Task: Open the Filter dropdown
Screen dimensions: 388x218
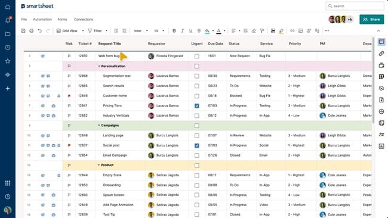Action: point(97,31)
